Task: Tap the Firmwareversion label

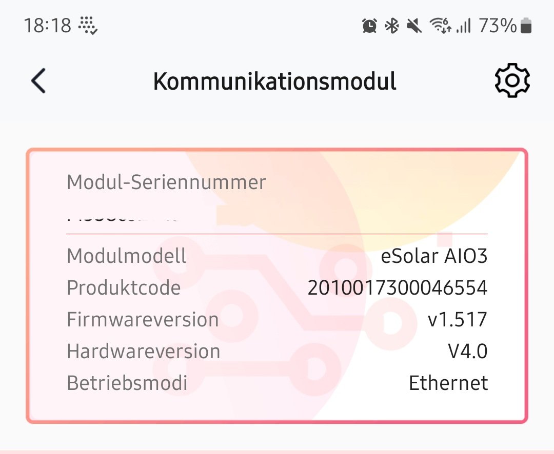Action: coord(143,320)
